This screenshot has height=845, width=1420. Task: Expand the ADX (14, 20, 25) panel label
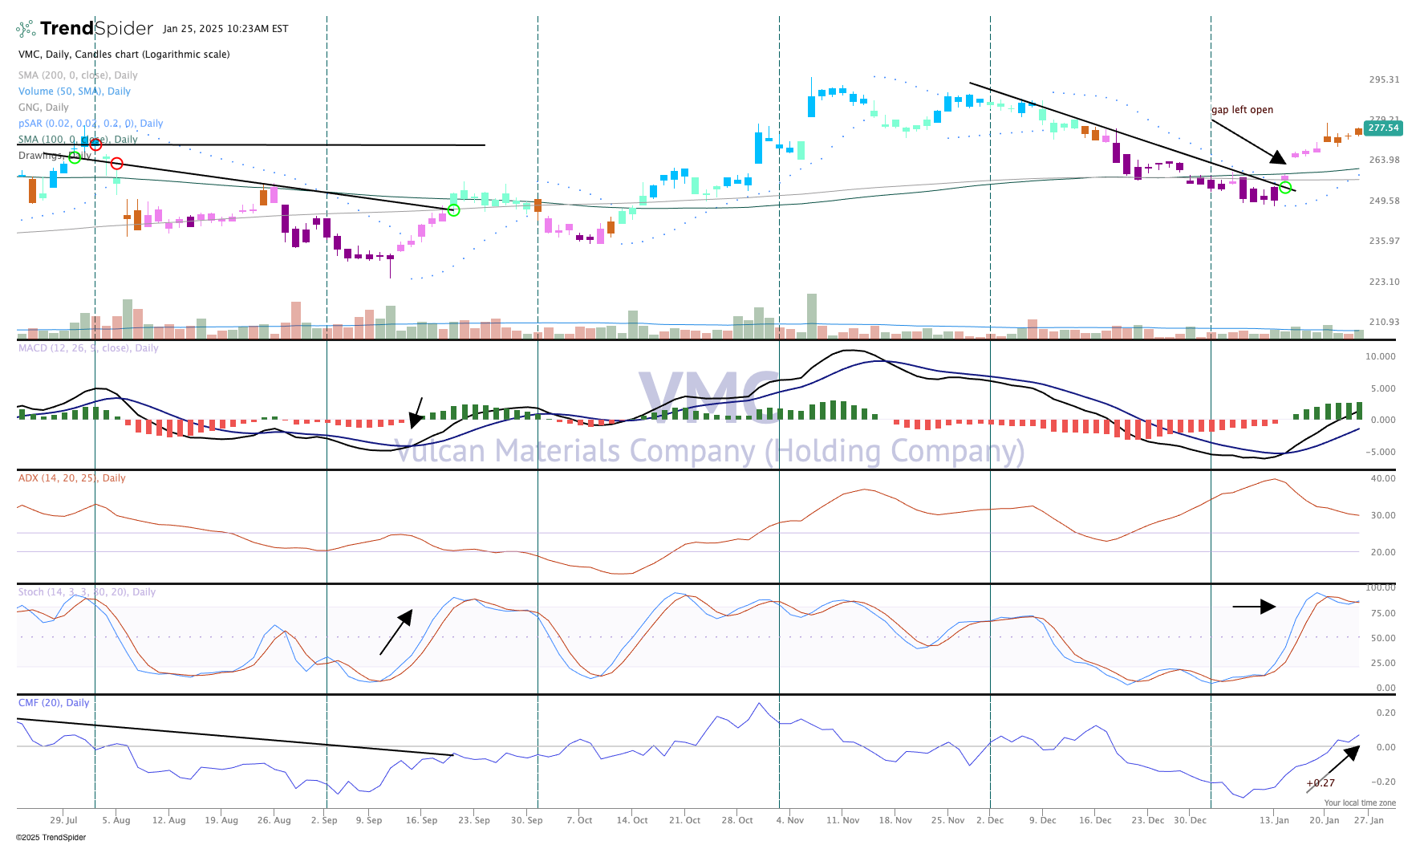(72, 478)
